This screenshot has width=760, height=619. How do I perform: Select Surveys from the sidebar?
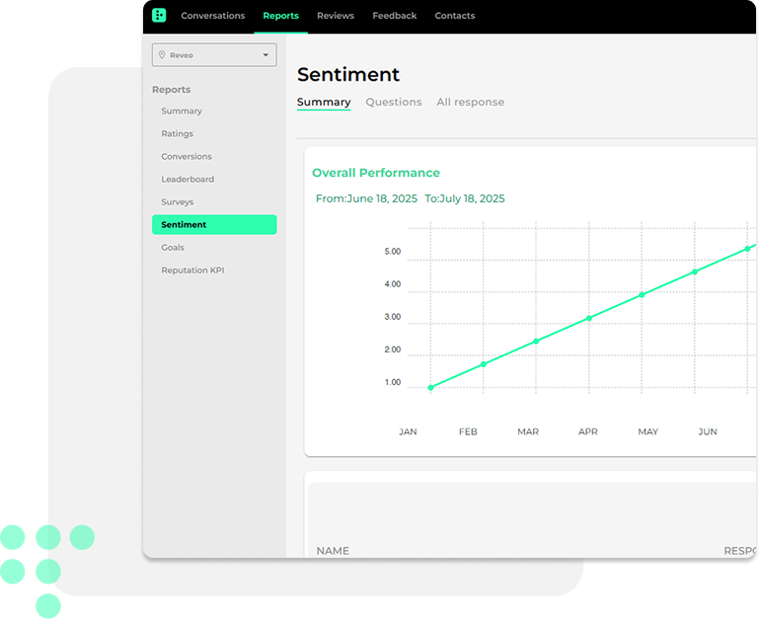178,202
